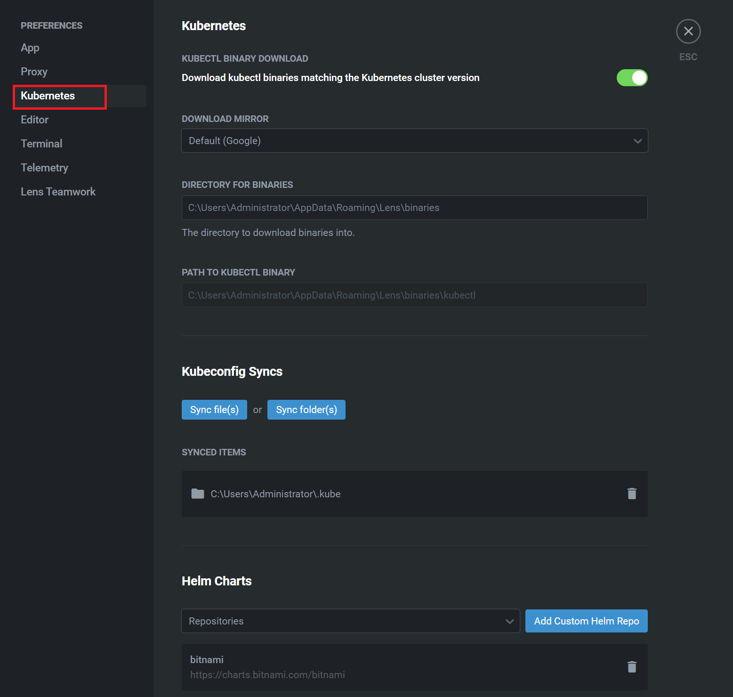Image resolution: width=733 pixels, height=697 pixels.
Task: Open the App preferences section
Action: 30,48
